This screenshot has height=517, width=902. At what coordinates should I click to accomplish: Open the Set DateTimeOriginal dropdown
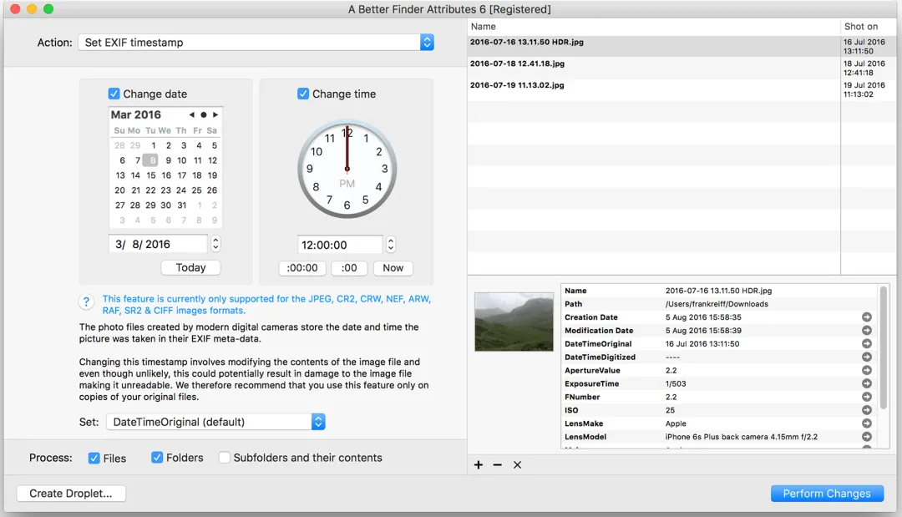[x=215, y=422]
